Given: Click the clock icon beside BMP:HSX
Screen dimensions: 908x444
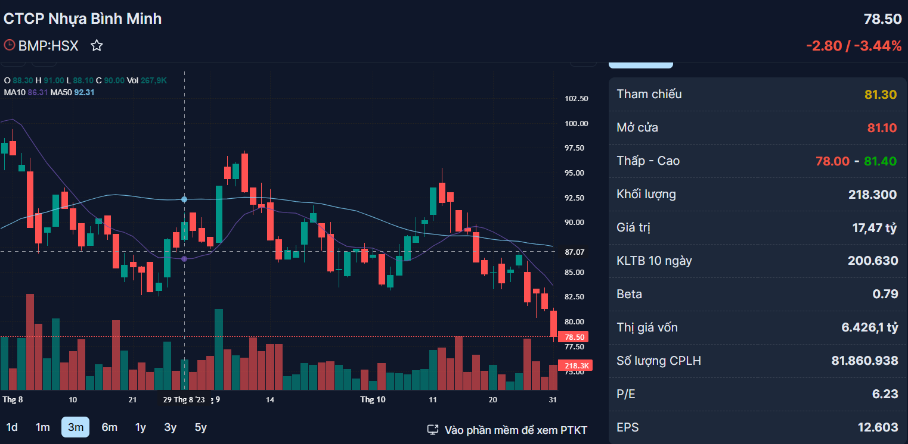Looking at the screenshot, I should point(9,45).
